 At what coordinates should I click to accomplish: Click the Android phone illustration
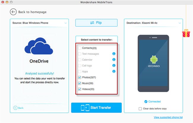click(x=153, y=63)
